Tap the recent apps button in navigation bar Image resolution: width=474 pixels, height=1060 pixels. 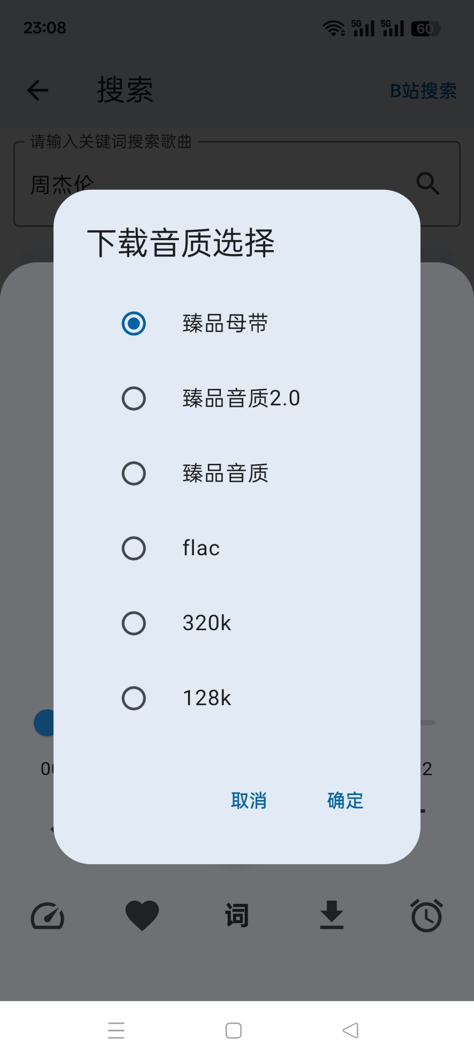[x=117, y=1031]
